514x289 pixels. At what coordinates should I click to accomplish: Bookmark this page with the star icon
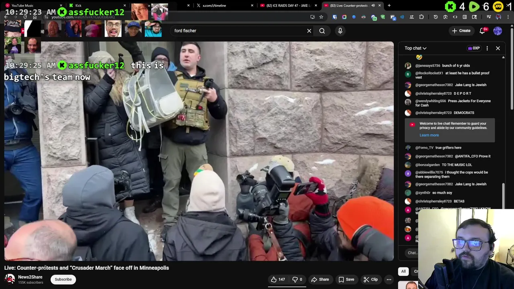(321, 17)
